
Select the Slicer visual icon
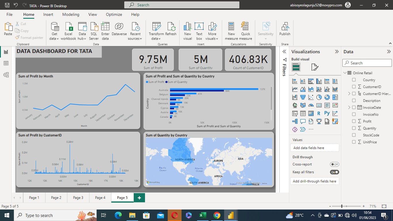pyautogui.click(x=295, y=113)
